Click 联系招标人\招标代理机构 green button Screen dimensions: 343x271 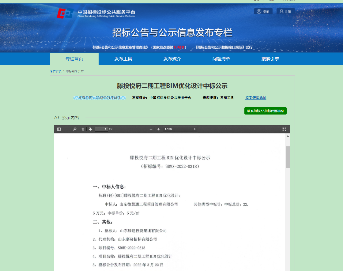pos(265,111)
